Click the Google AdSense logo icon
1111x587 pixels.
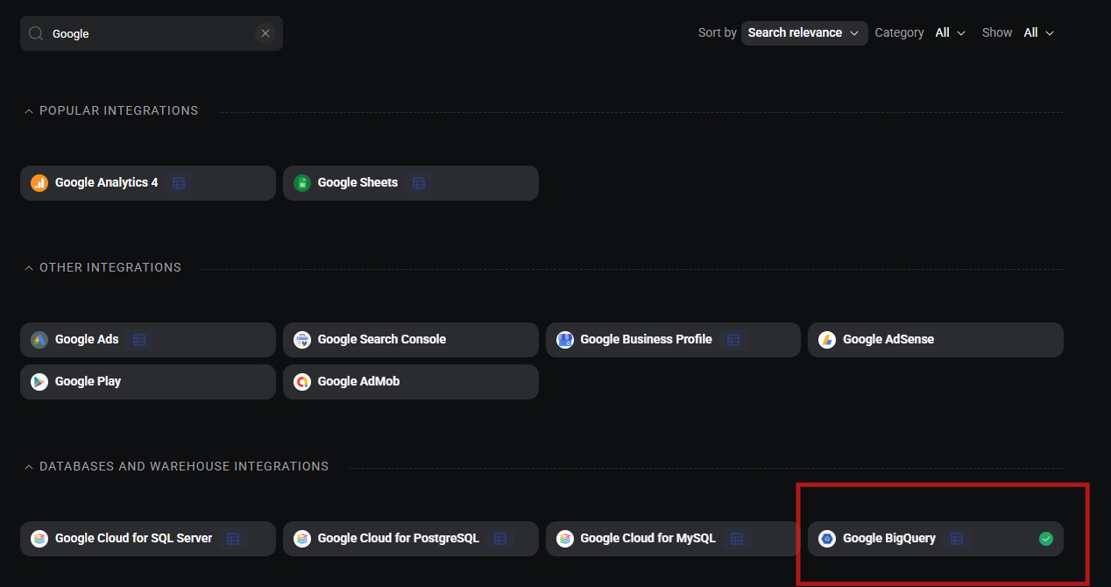click(827, 340)
